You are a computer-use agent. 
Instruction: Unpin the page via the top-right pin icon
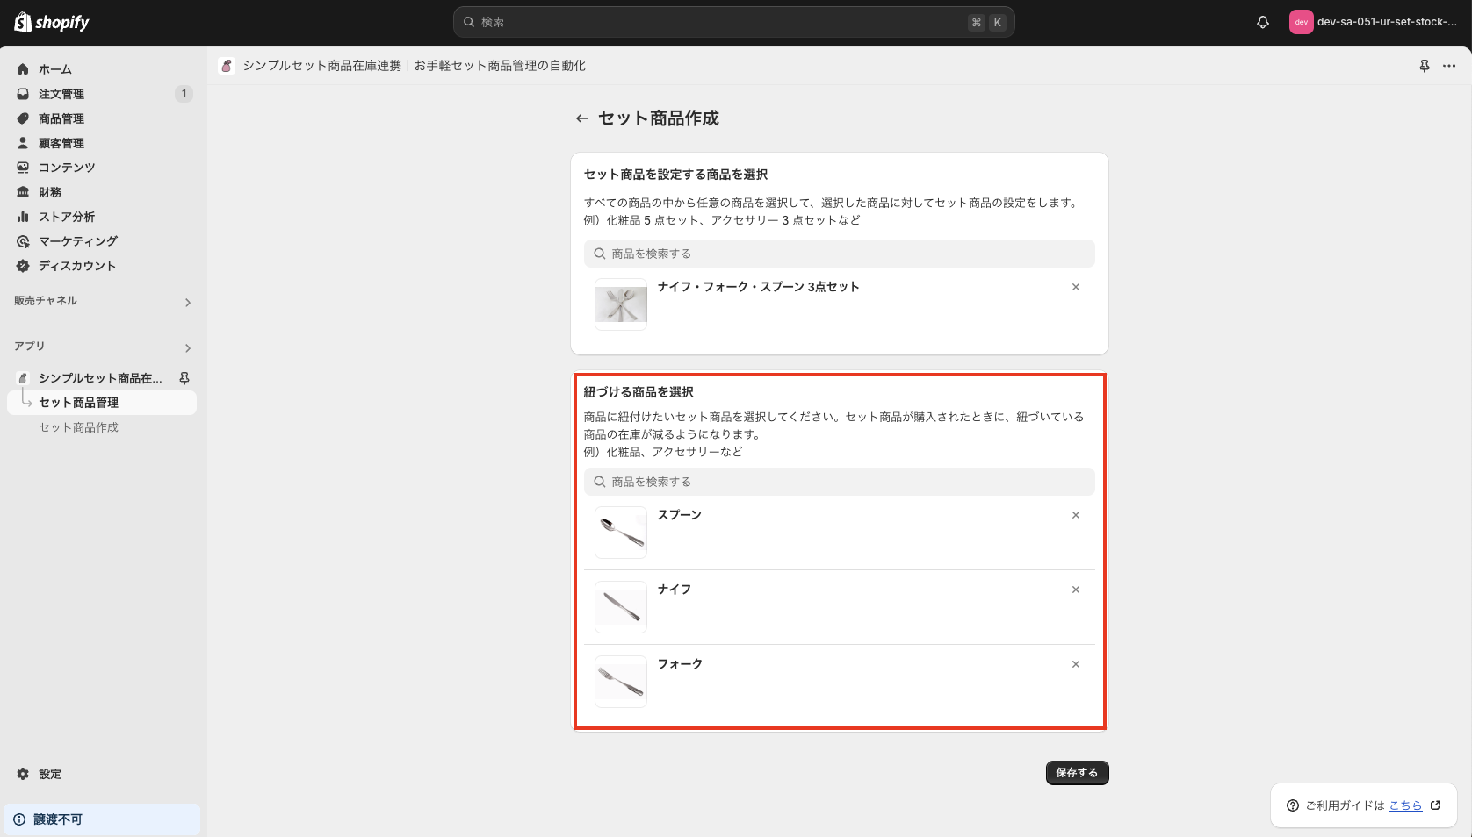[1424, 65]
